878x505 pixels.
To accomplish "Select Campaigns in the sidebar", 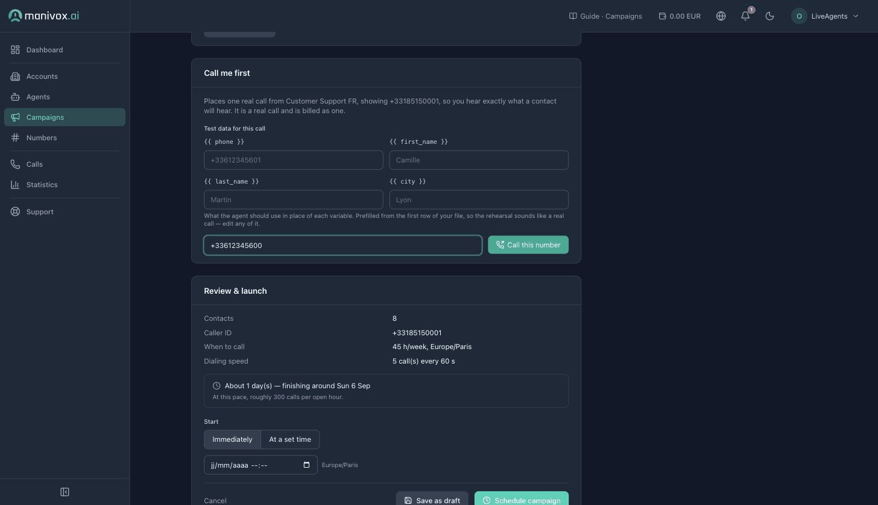I will coord(65,117).
